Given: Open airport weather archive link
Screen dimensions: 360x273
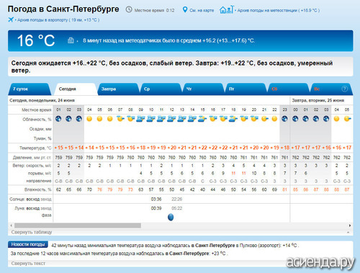Looking at the screenshot, I should (58, 20).
